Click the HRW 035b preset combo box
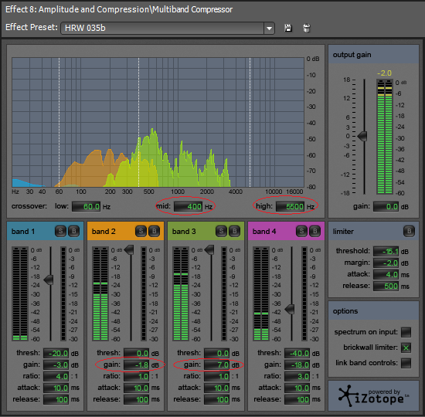This screenshot has height=417, width=425. tap(168, 28)
